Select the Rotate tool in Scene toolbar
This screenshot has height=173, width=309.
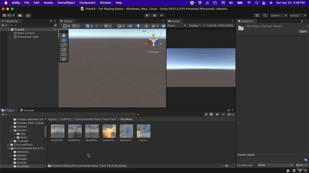tap(64, 45)
